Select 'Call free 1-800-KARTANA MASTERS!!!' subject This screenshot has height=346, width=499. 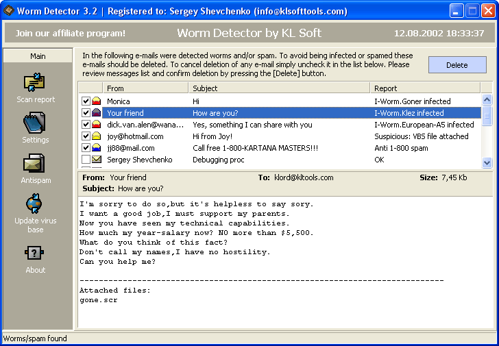[x=255, y=148]
